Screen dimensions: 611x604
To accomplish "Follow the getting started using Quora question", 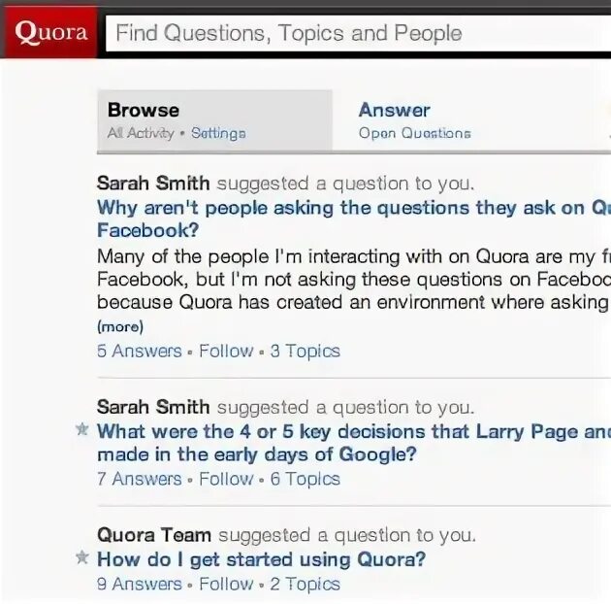I will 226,585.
